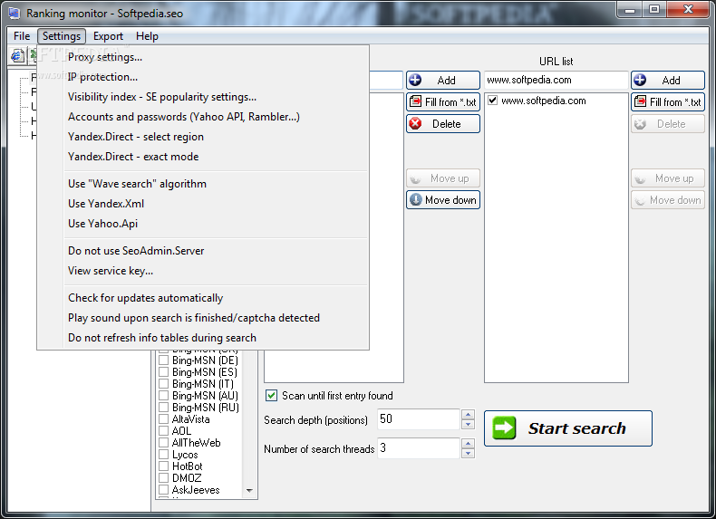Check HotBot search engine
The height and width of the screenshot is (519, 716).
pyautogui.click(x=163, y=466)
